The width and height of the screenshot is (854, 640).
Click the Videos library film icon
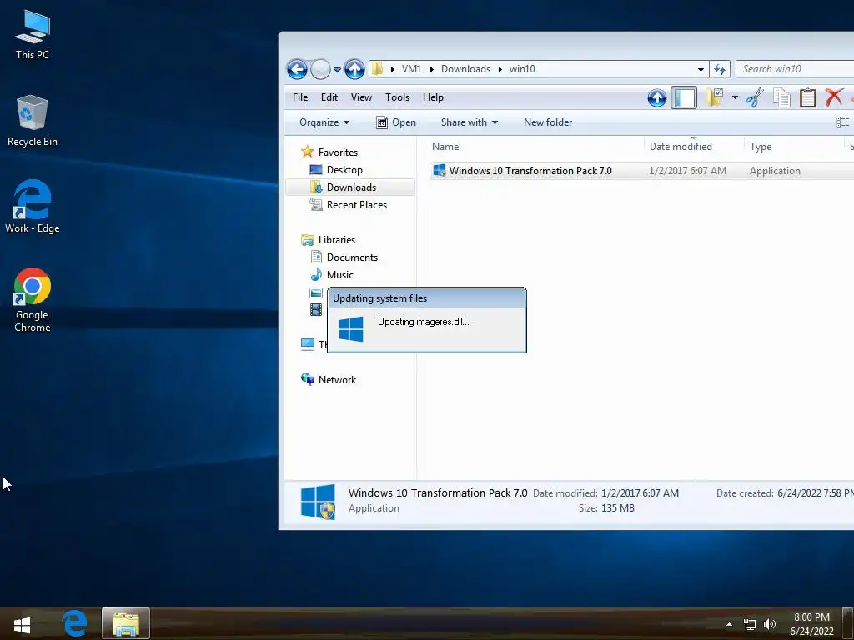coord(316,310)
